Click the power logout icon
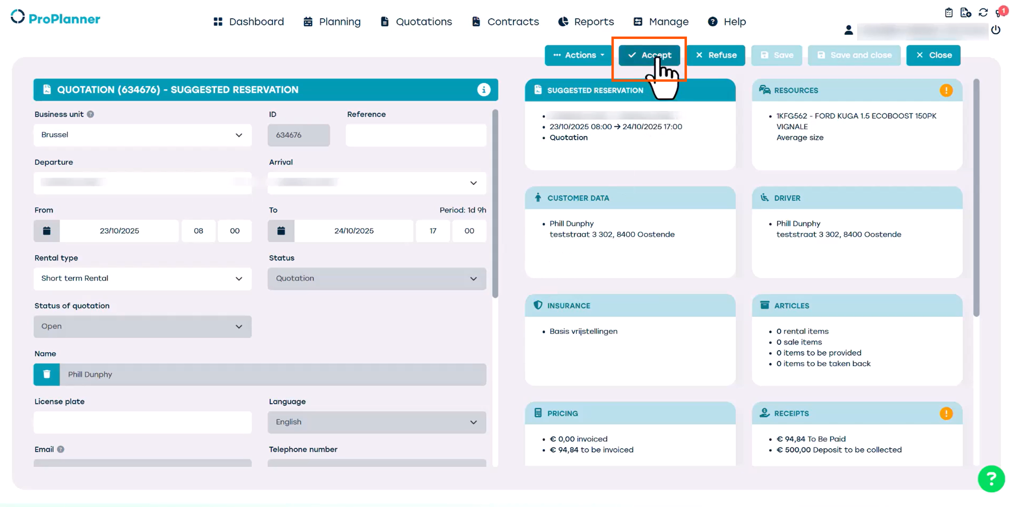This screenshot has width=1013, height=507. pyautogui.click(x=996, y=30)
